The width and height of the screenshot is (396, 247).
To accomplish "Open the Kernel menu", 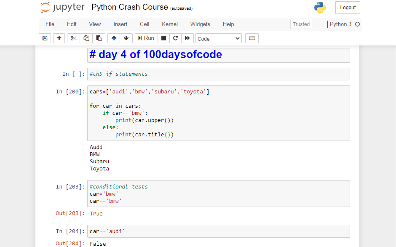I will 170,24.
